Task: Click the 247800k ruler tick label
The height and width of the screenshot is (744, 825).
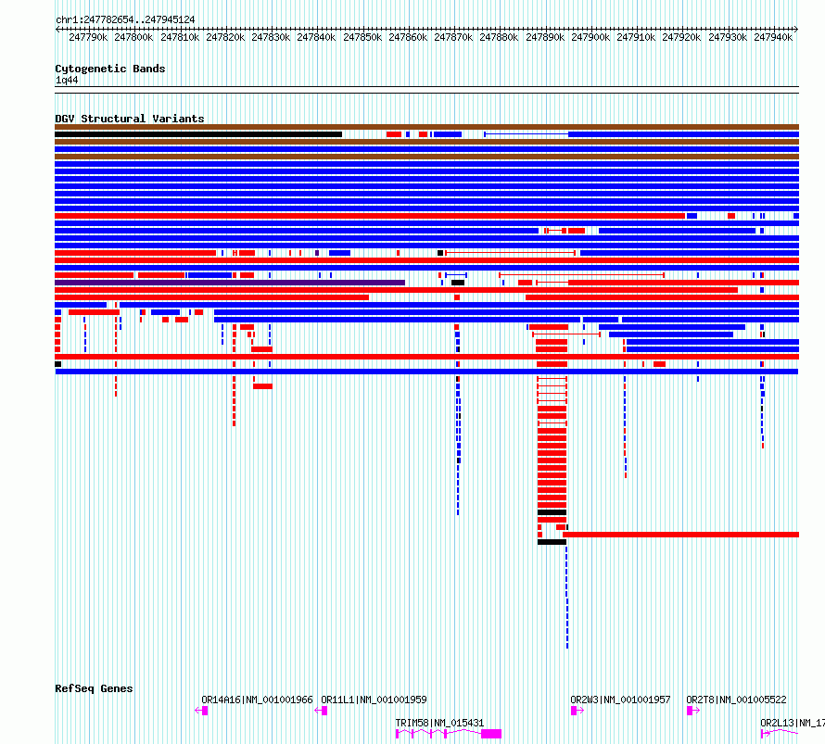Action: point(133,37)
